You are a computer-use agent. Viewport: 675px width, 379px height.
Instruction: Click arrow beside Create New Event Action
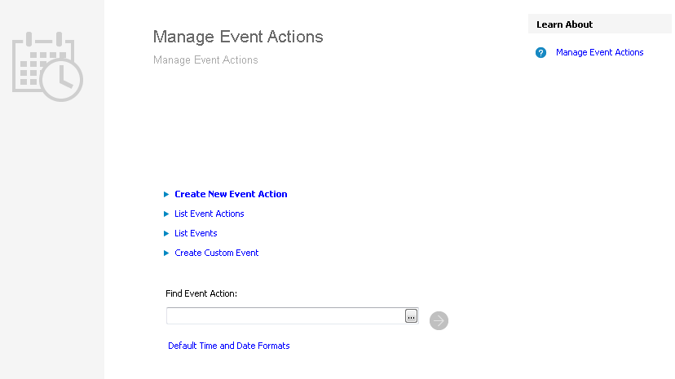pos(166,195)
